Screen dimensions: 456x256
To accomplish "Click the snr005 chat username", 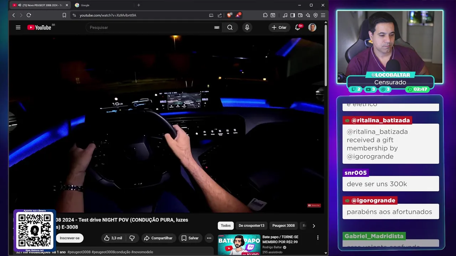I will (x=356, y=173).
